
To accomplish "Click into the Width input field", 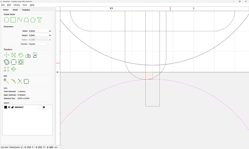I will (38, 31).
